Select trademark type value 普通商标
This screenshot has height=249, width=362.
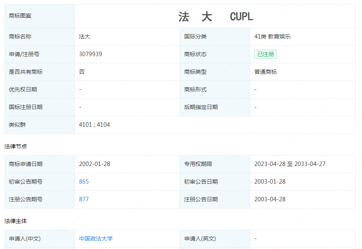click(x=265, y=72)
